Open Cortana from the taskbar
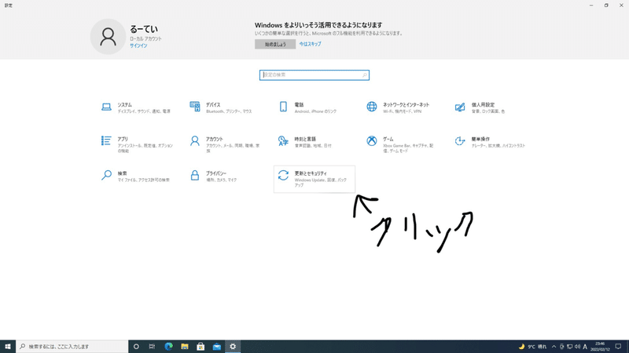Image resolution: width=629 pixels, height=353 pixels. 136,347
